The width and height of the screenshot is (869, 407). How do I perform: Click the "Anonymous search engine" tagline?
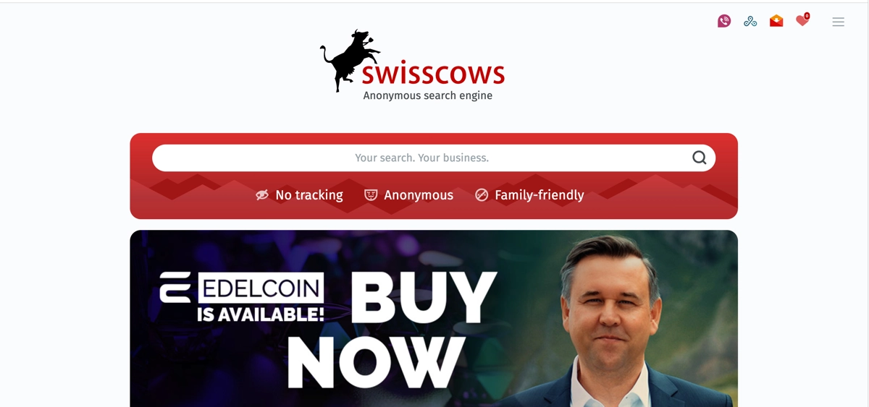(x=428, y=95)
